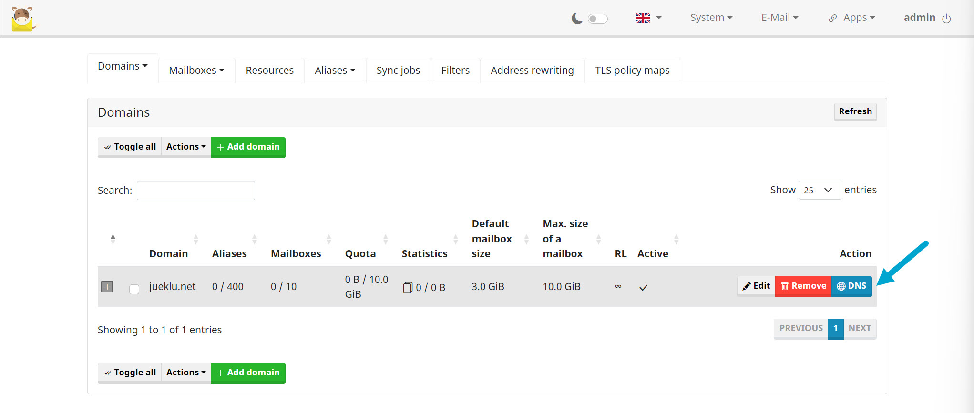This screenshot has height=413, width=974.
Task: Click the UK flag language icon
Action: click(x=643, y=18)
